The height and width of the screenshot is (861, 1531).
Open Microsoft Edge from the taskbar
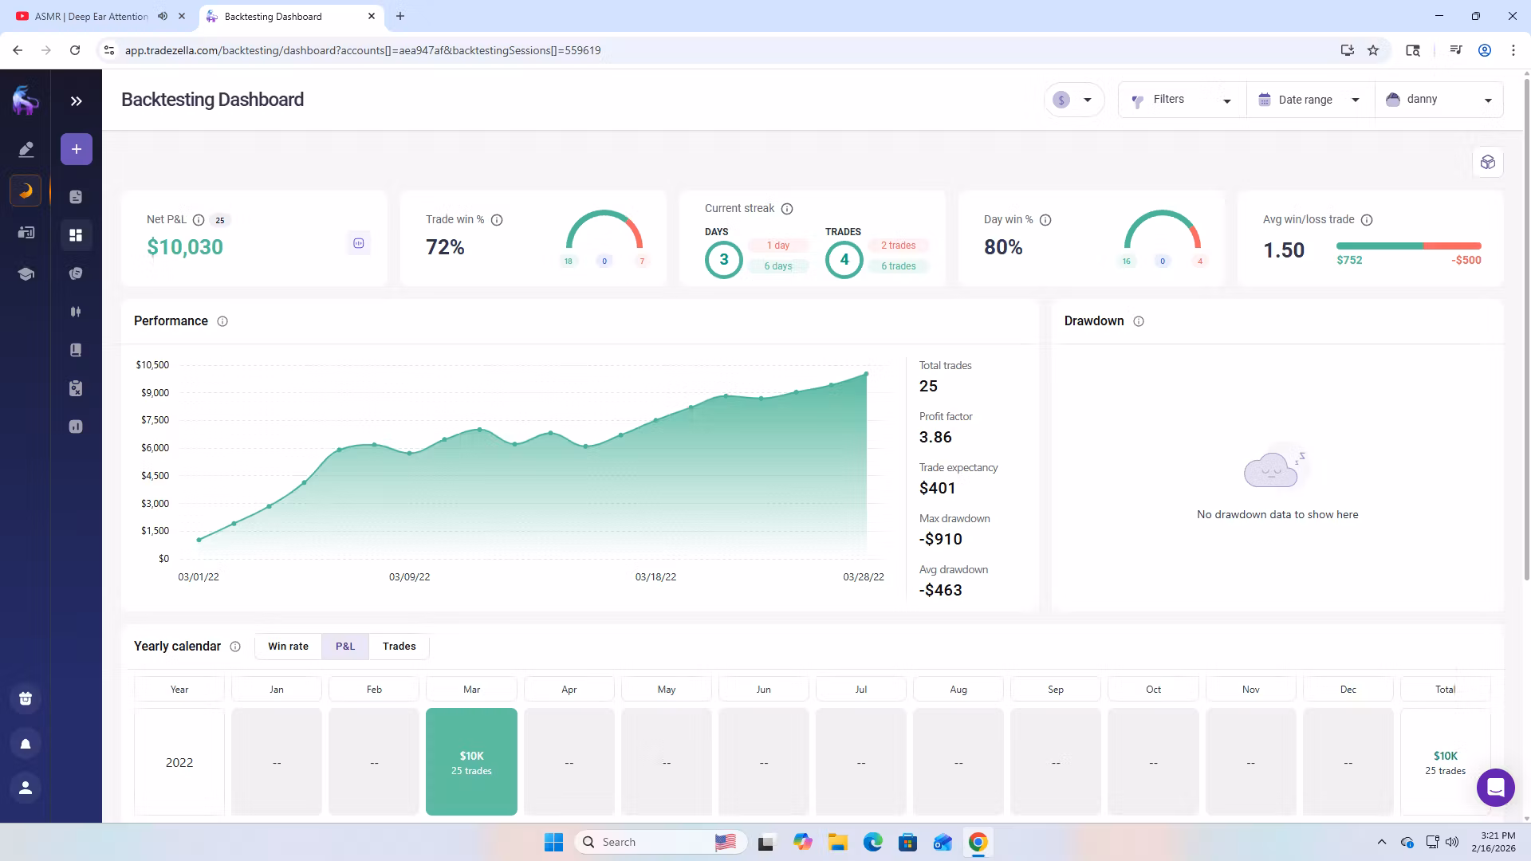(872, 842)
